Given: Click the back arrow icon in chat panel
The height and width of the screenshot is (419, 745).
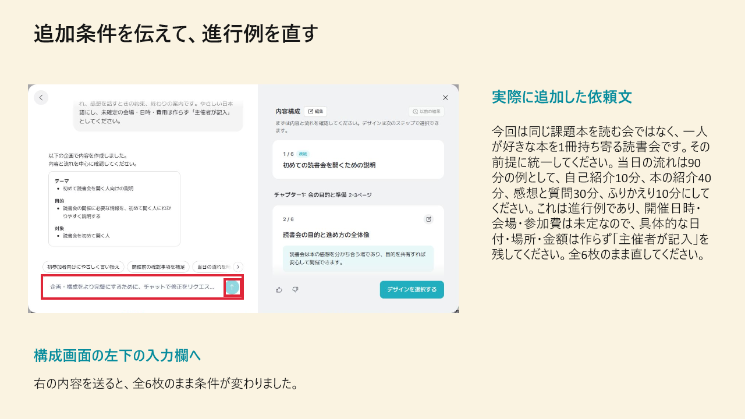Looking at the screenshot, I should coord(41,98).
